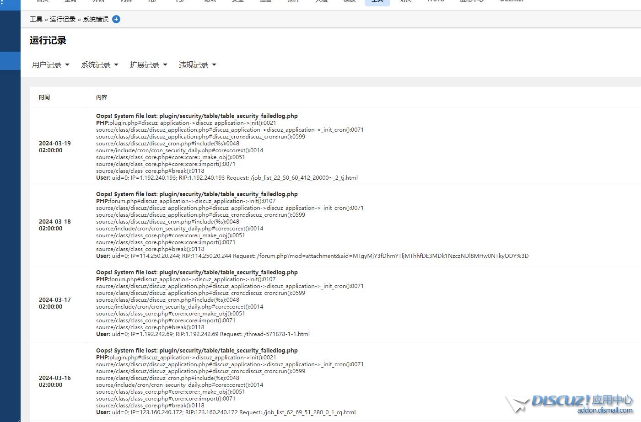This screenshot has height=422, width=641.
Task: Click the 2024-03-16 02:00:00 log entry time
Action: [55, 381]
